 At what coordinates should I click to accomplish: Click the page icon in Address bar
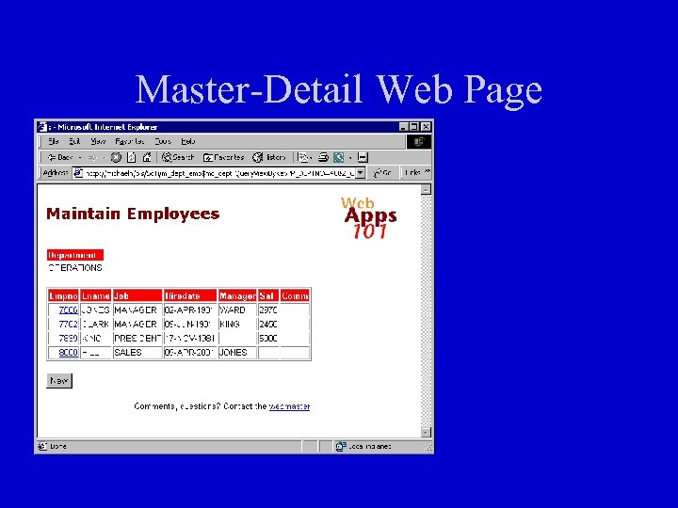pos(78,173)
